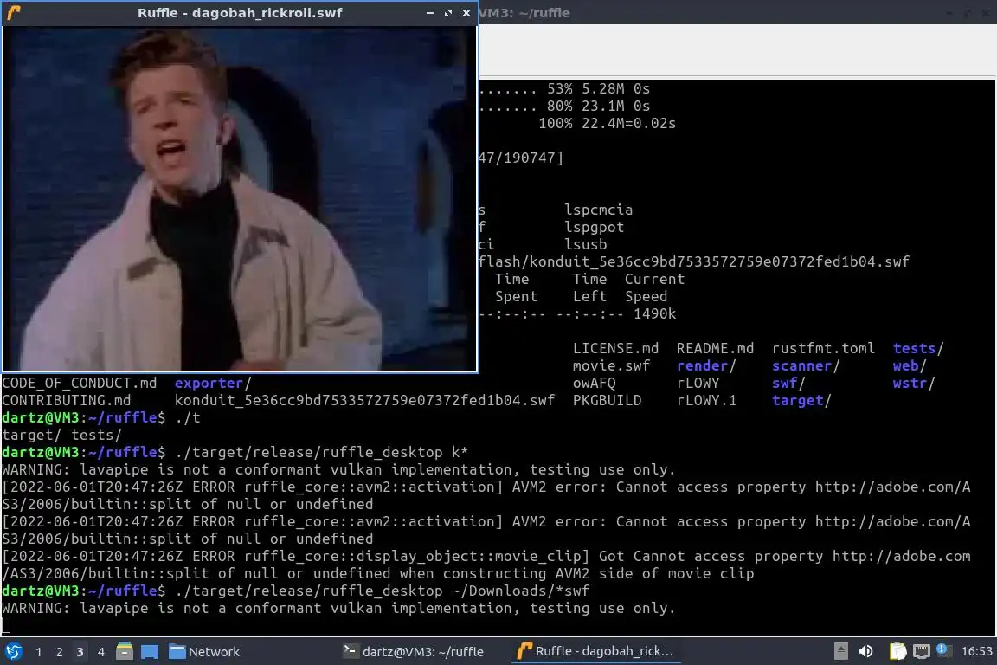Click 'scanner/' directory in terminal listing
Viewport: 997px width, 665px height.
pyautogui.click(x=806, y=366)
